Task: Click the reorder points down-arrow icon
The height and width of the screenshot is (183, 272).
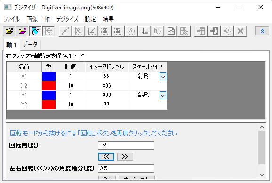Action: (x=144, y=32)
